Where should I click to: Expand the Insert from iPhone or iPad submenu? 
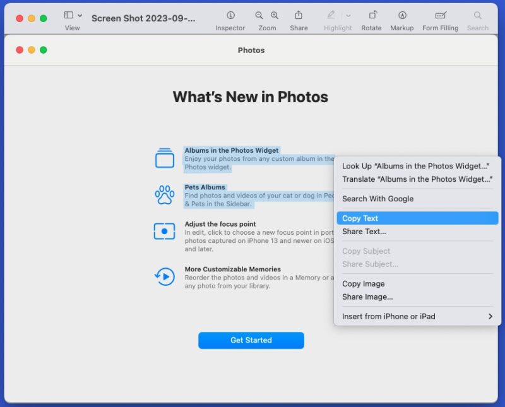(417, 316)
